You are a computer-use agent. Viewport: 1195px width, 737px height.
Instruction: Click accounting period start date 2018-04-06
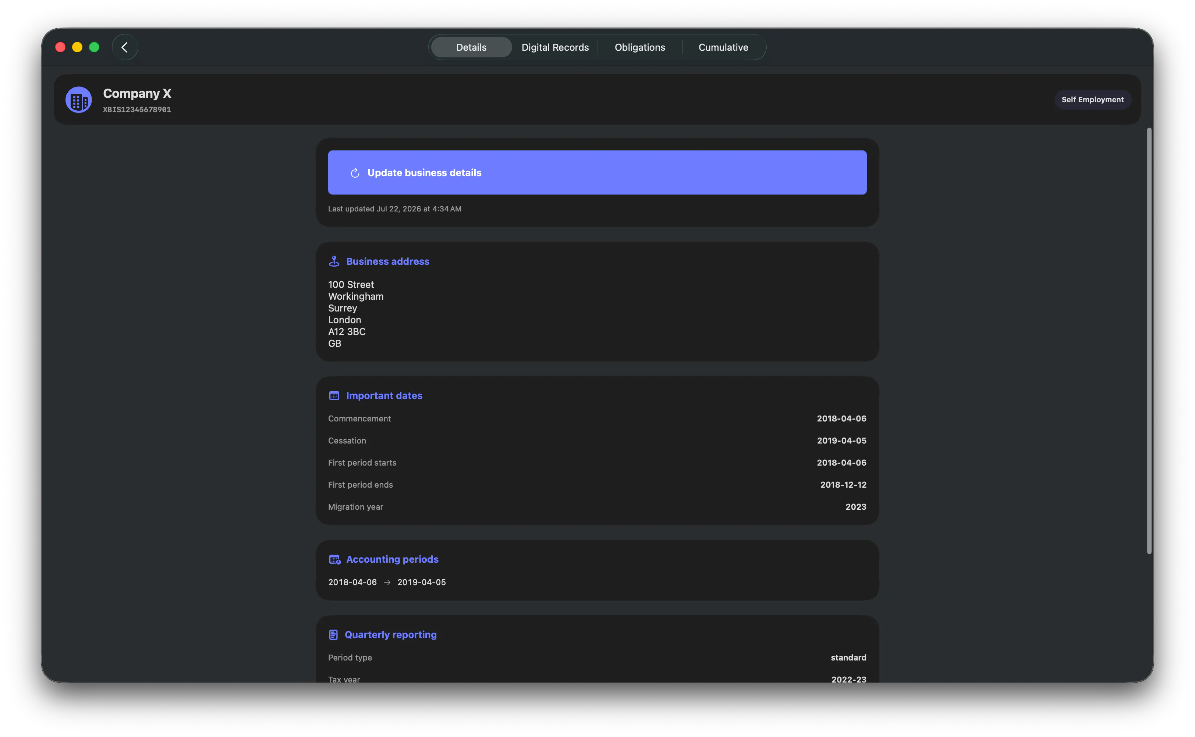(x=352, y=583)
